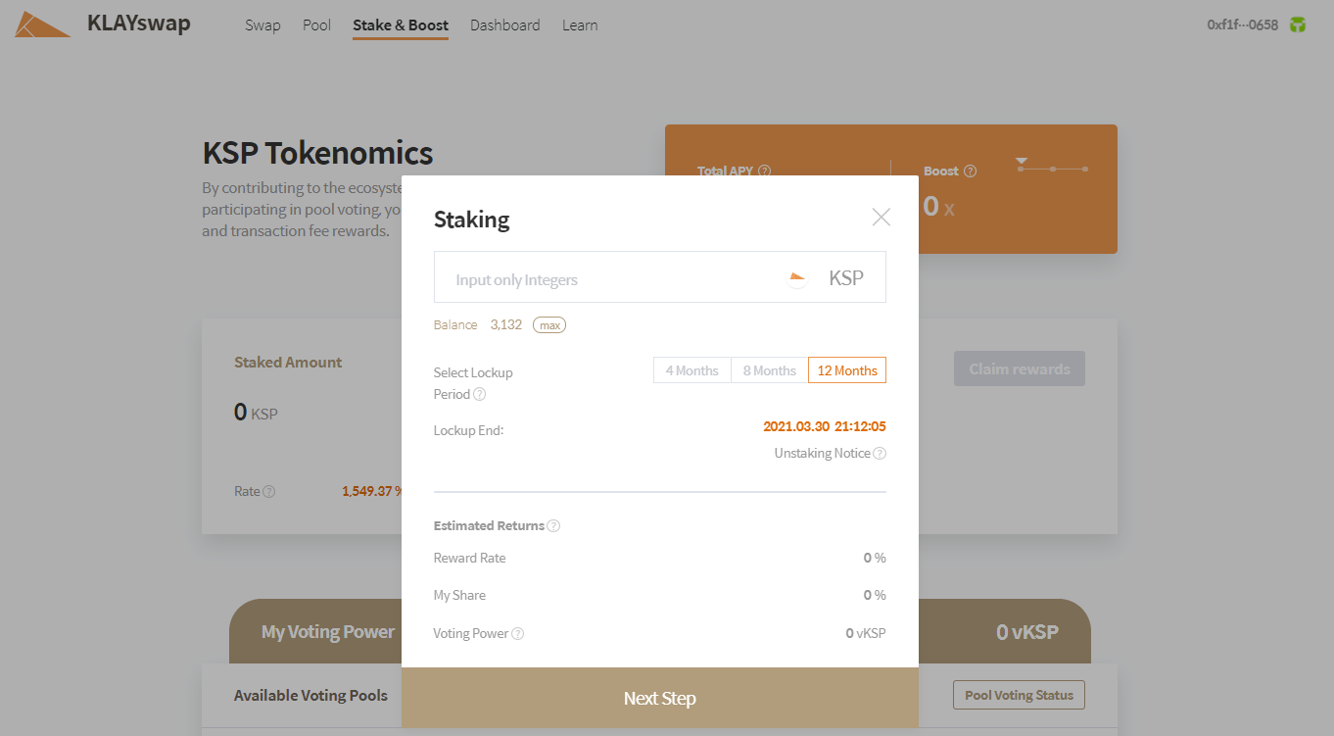Image resolution: width=1334 pixels, height=736 pixels.
Task: Open Pool Voting Status
Action: click(x=1019, y=695)
